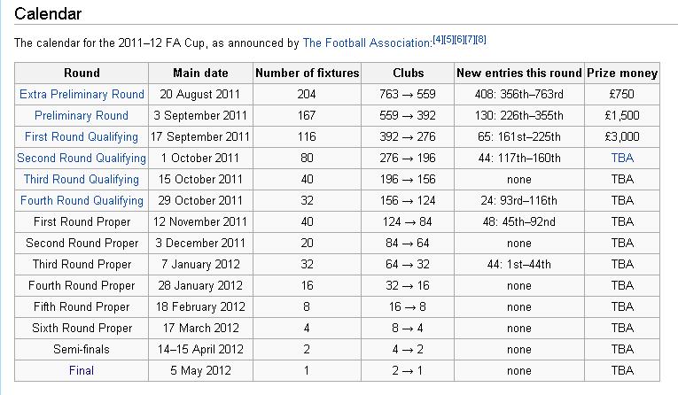Click the blue TBA prize money link

[622, 158]
